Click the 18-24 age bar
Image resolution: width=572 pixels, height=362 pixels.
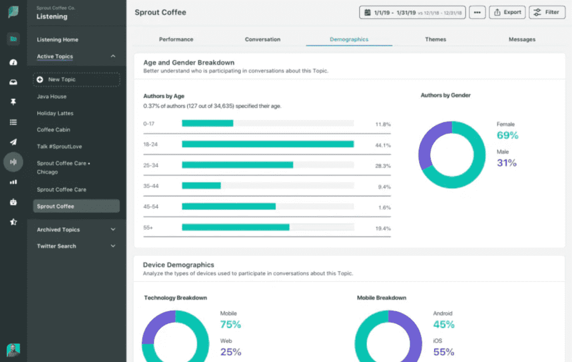(268, 144)
